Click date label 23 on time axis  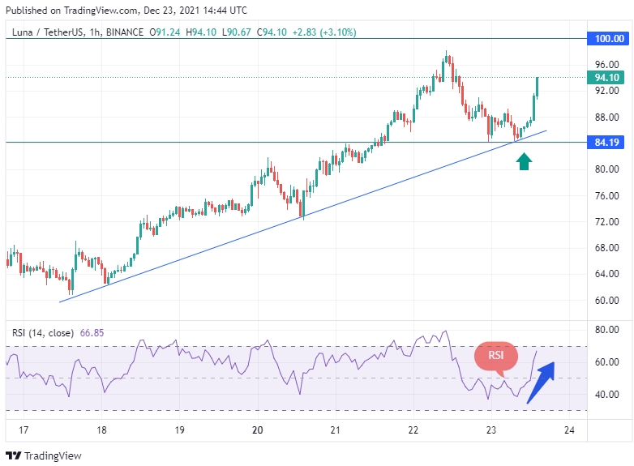point(491,430)
